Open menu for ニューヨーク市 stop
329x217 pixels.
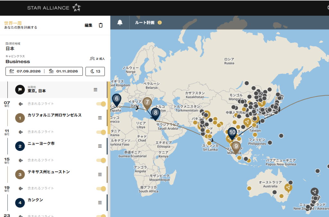click(100, 146)
